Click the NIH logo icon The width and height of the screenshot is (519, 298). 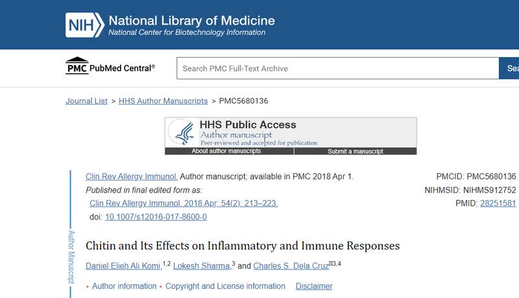(84, 25)
